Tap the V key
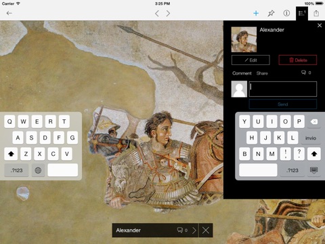Viewport: 325px width, 244px height. [67, 154]
